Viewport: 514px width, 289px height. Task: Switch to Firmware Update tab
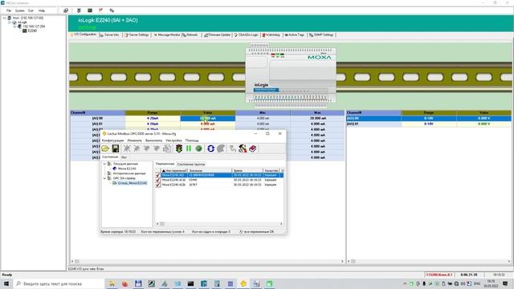point(218,35)
